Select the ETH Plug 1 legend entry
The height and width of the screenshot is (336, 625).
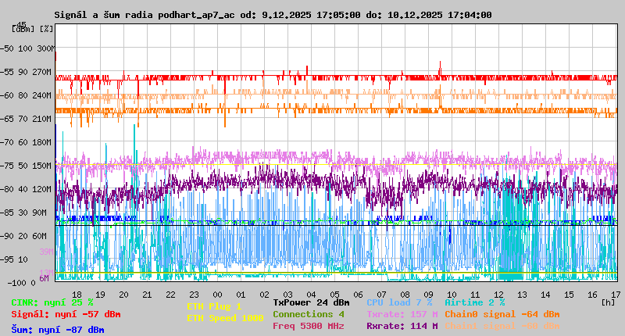[214, 306]
